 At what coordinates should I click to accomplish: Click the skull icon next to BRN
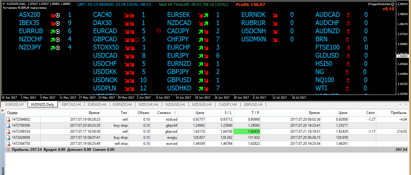(347, 39)
